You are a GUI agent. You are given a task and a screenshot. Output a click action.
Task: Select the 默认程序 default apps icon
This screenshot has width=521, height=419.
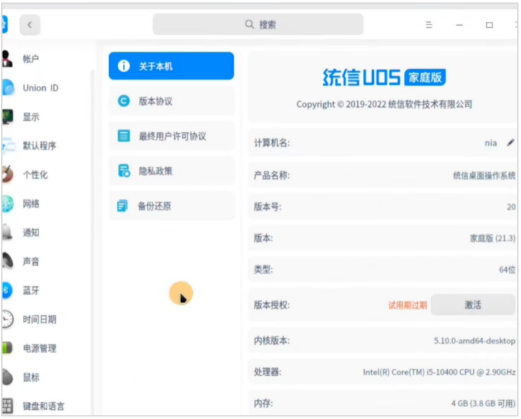8,146
